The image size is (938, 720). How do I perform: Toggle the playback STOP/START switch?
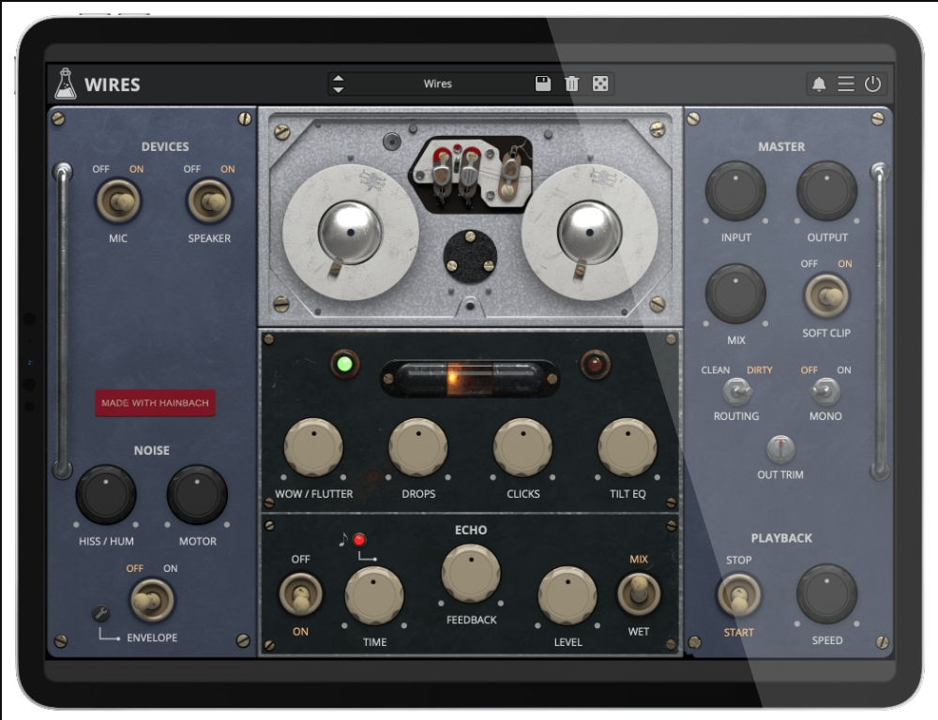coord(738,594)
